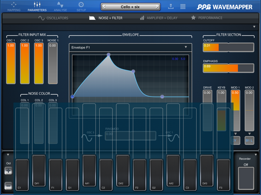Play the G2 key
This screenshot has width=261, height=195.
(x=157, y=175)
